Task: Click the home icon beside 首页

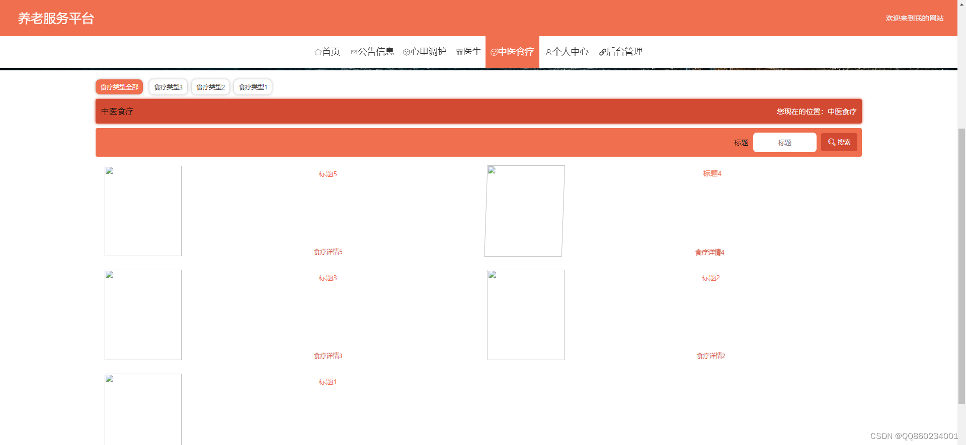Action: 318,52
